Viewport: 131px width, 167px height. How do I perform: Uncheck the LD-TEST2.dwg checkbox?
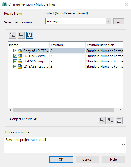click(x=15, y=56)
